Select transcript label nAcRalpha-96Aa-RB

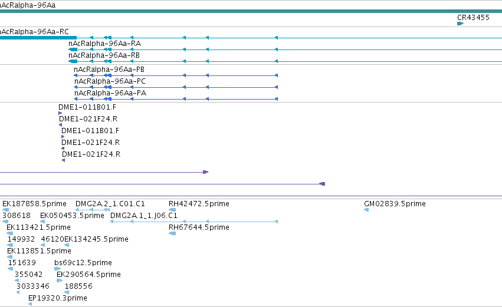click(104, 55)
